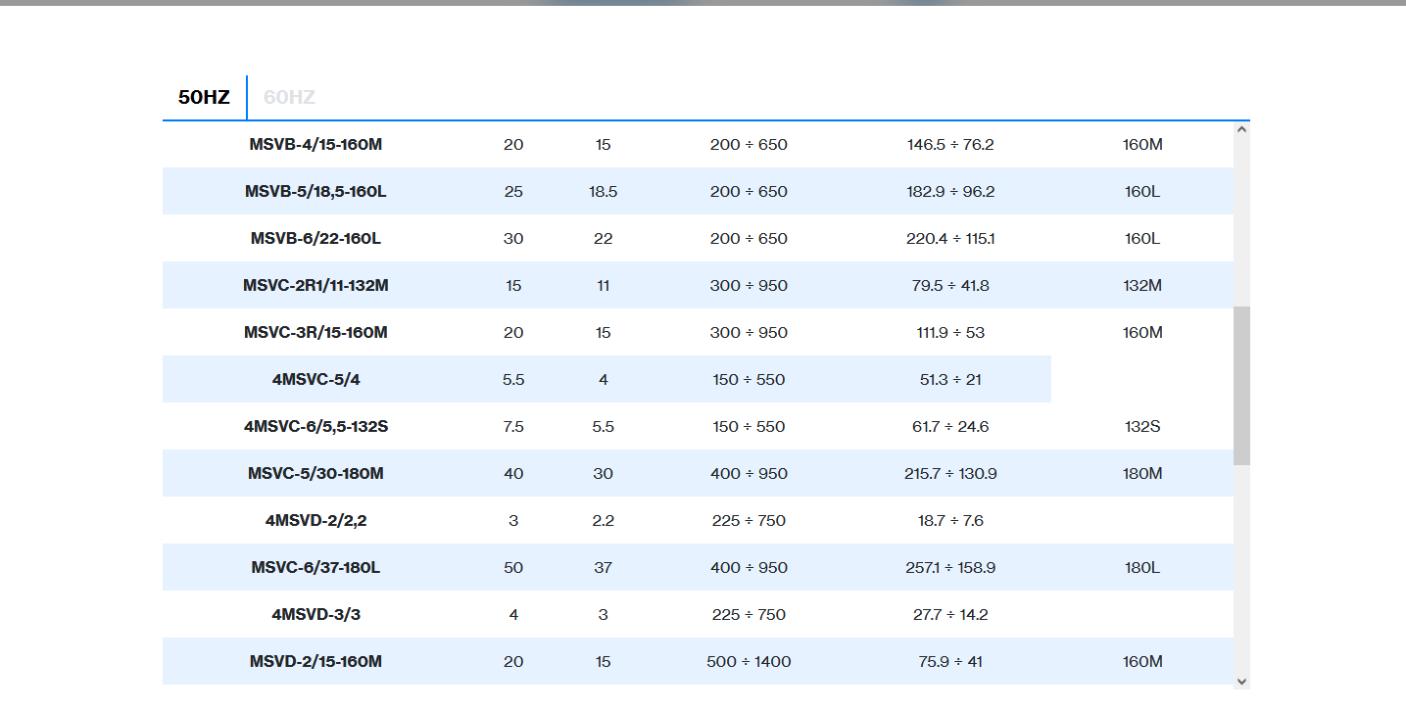Viewport: 1406px width, 710px height.
Task: Switch to the 50HZ tab
Action: (x=204, y=97)
